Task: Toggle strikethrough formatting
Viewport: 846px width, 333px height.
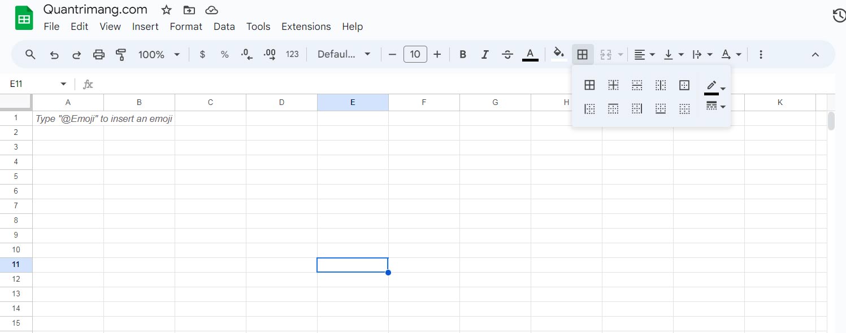Action: 507,54
